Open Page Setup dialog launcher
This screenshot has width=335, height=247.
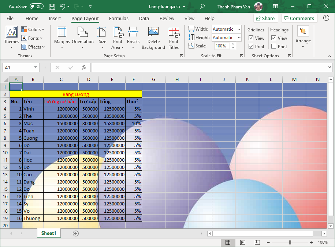click(x=182, y=56)
